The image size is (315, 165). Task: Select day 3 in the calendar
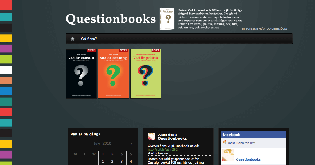tap(122, 162)
